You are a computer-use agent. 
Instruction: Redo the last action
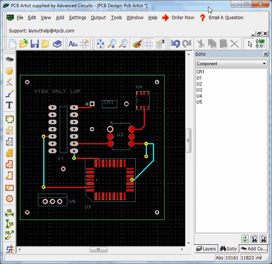click(x=187, y=44)
